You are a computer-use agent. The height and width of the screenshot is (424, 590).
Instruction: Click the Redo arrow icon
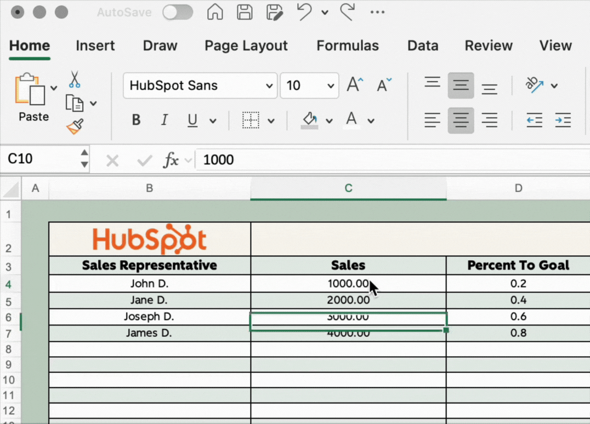[x=347, y=12]
